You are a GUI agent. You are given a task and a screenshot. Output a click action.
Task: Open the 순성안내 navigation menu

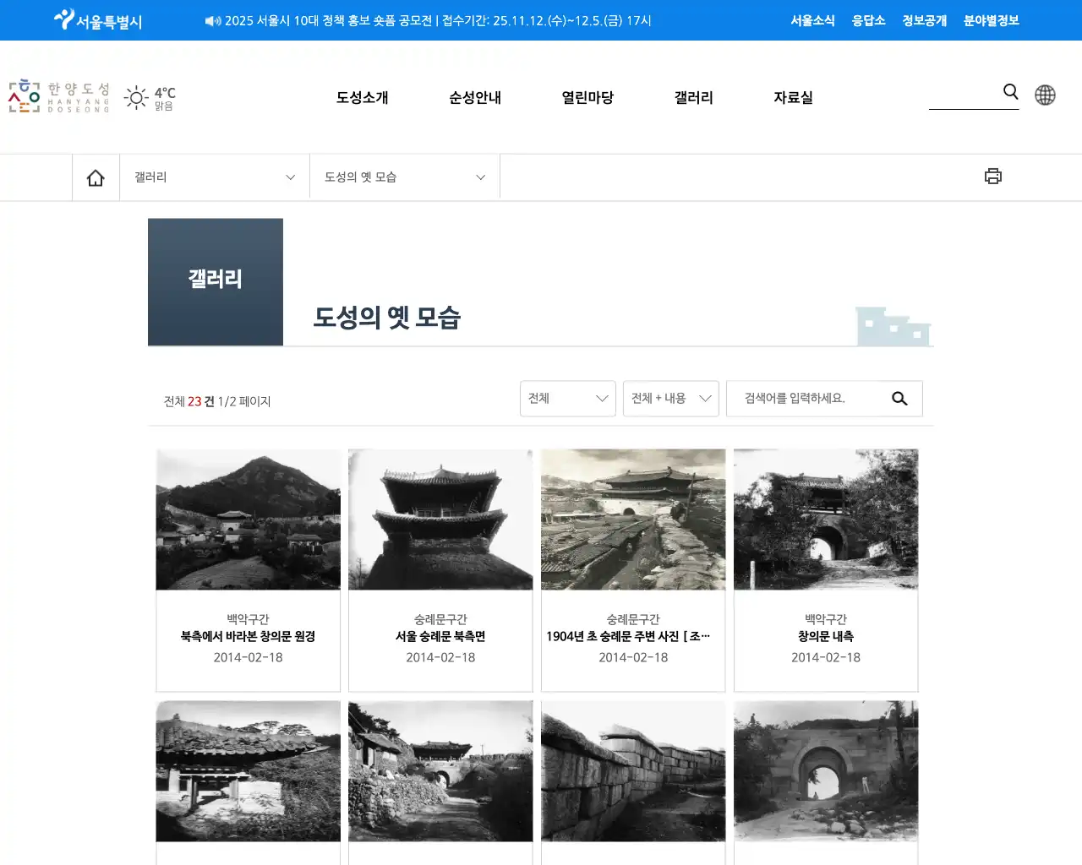click(x=474, y=97)
